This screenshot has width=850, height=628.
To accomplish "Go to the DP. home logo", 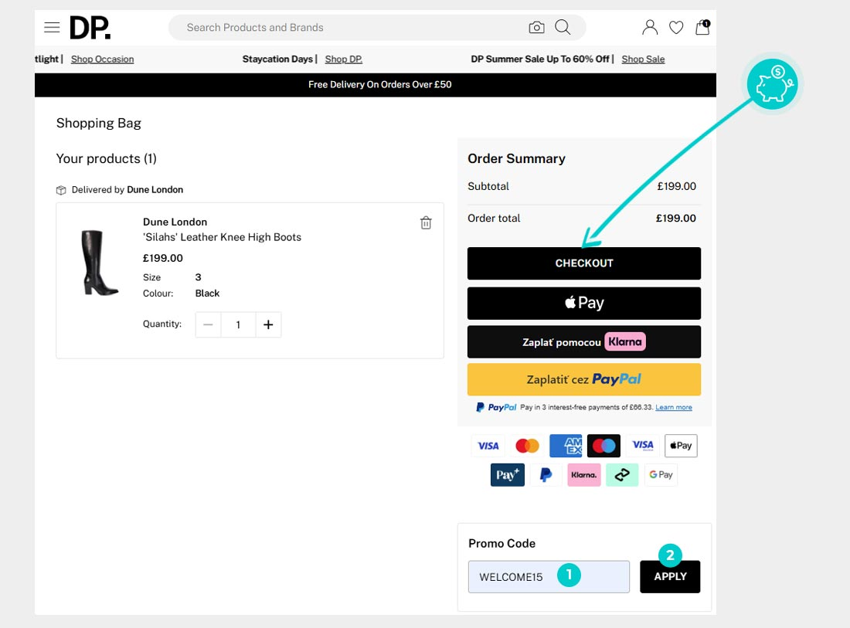I will click(x=90, y=28).
